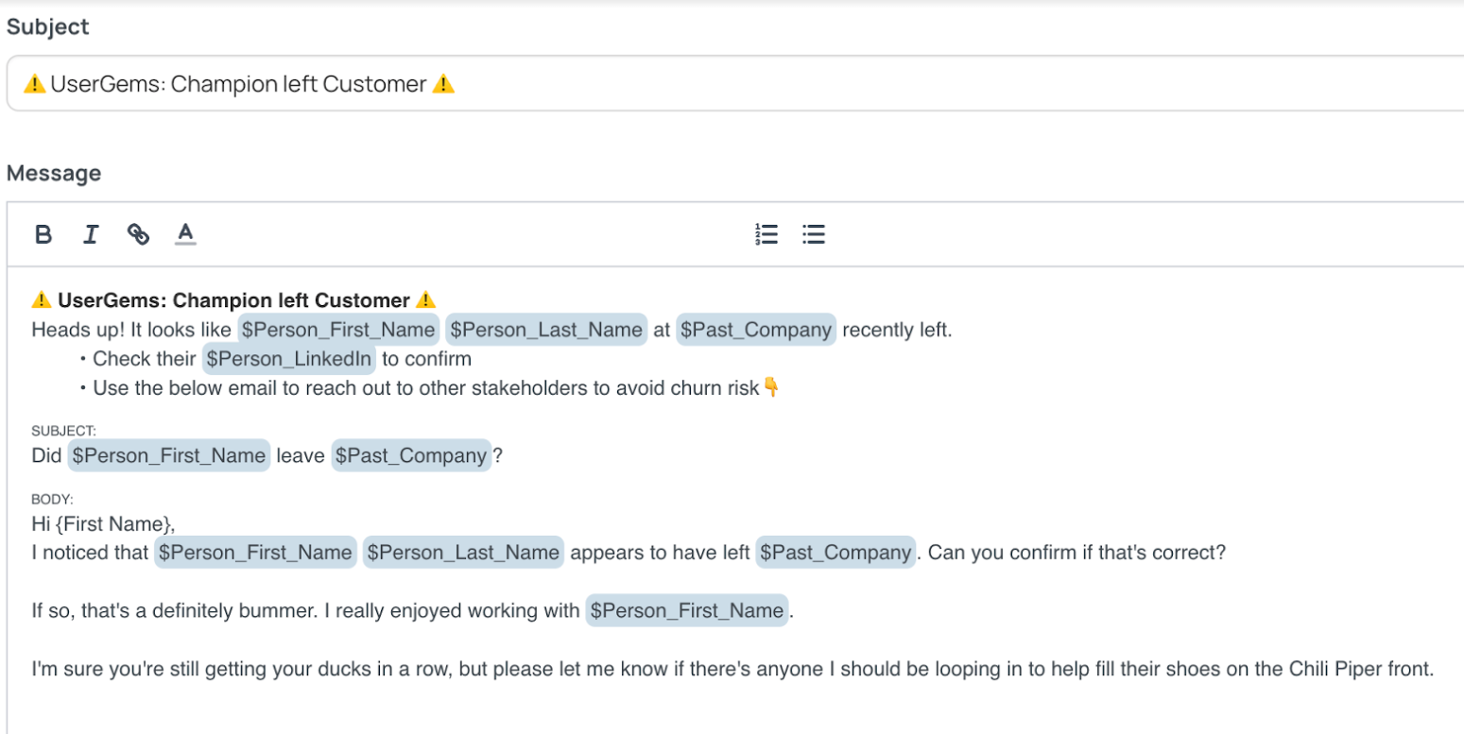The height and width of the screenshot is (734, 1464).
Task: Click $Person_First_Name chip after 'I noticed that'
Action: [x=255, y=553]
